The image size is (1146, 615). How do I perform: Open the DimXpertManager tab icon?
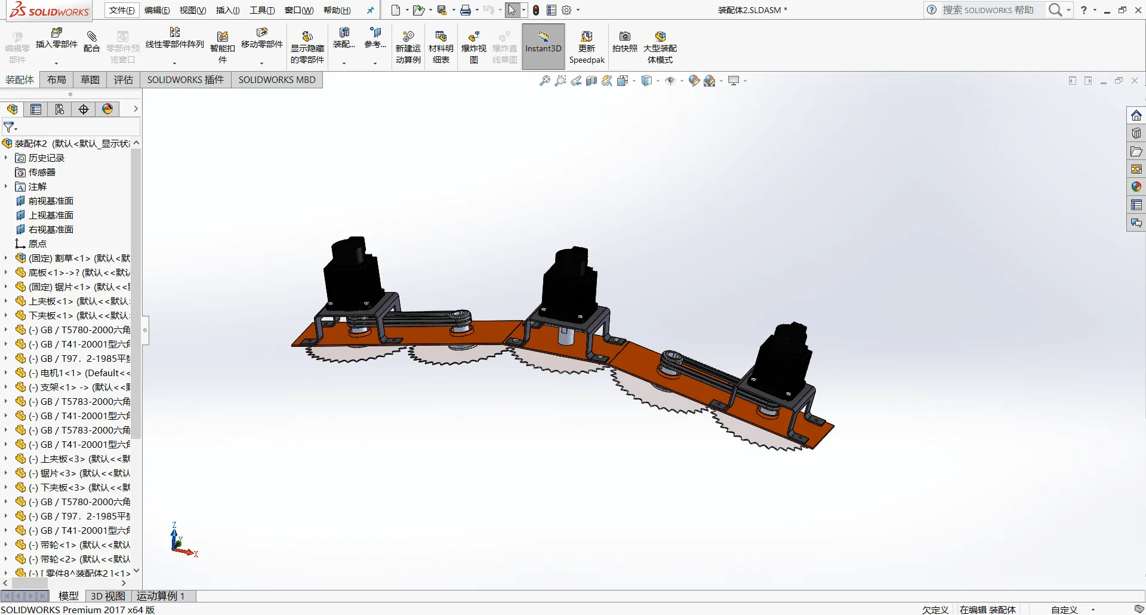84,109
